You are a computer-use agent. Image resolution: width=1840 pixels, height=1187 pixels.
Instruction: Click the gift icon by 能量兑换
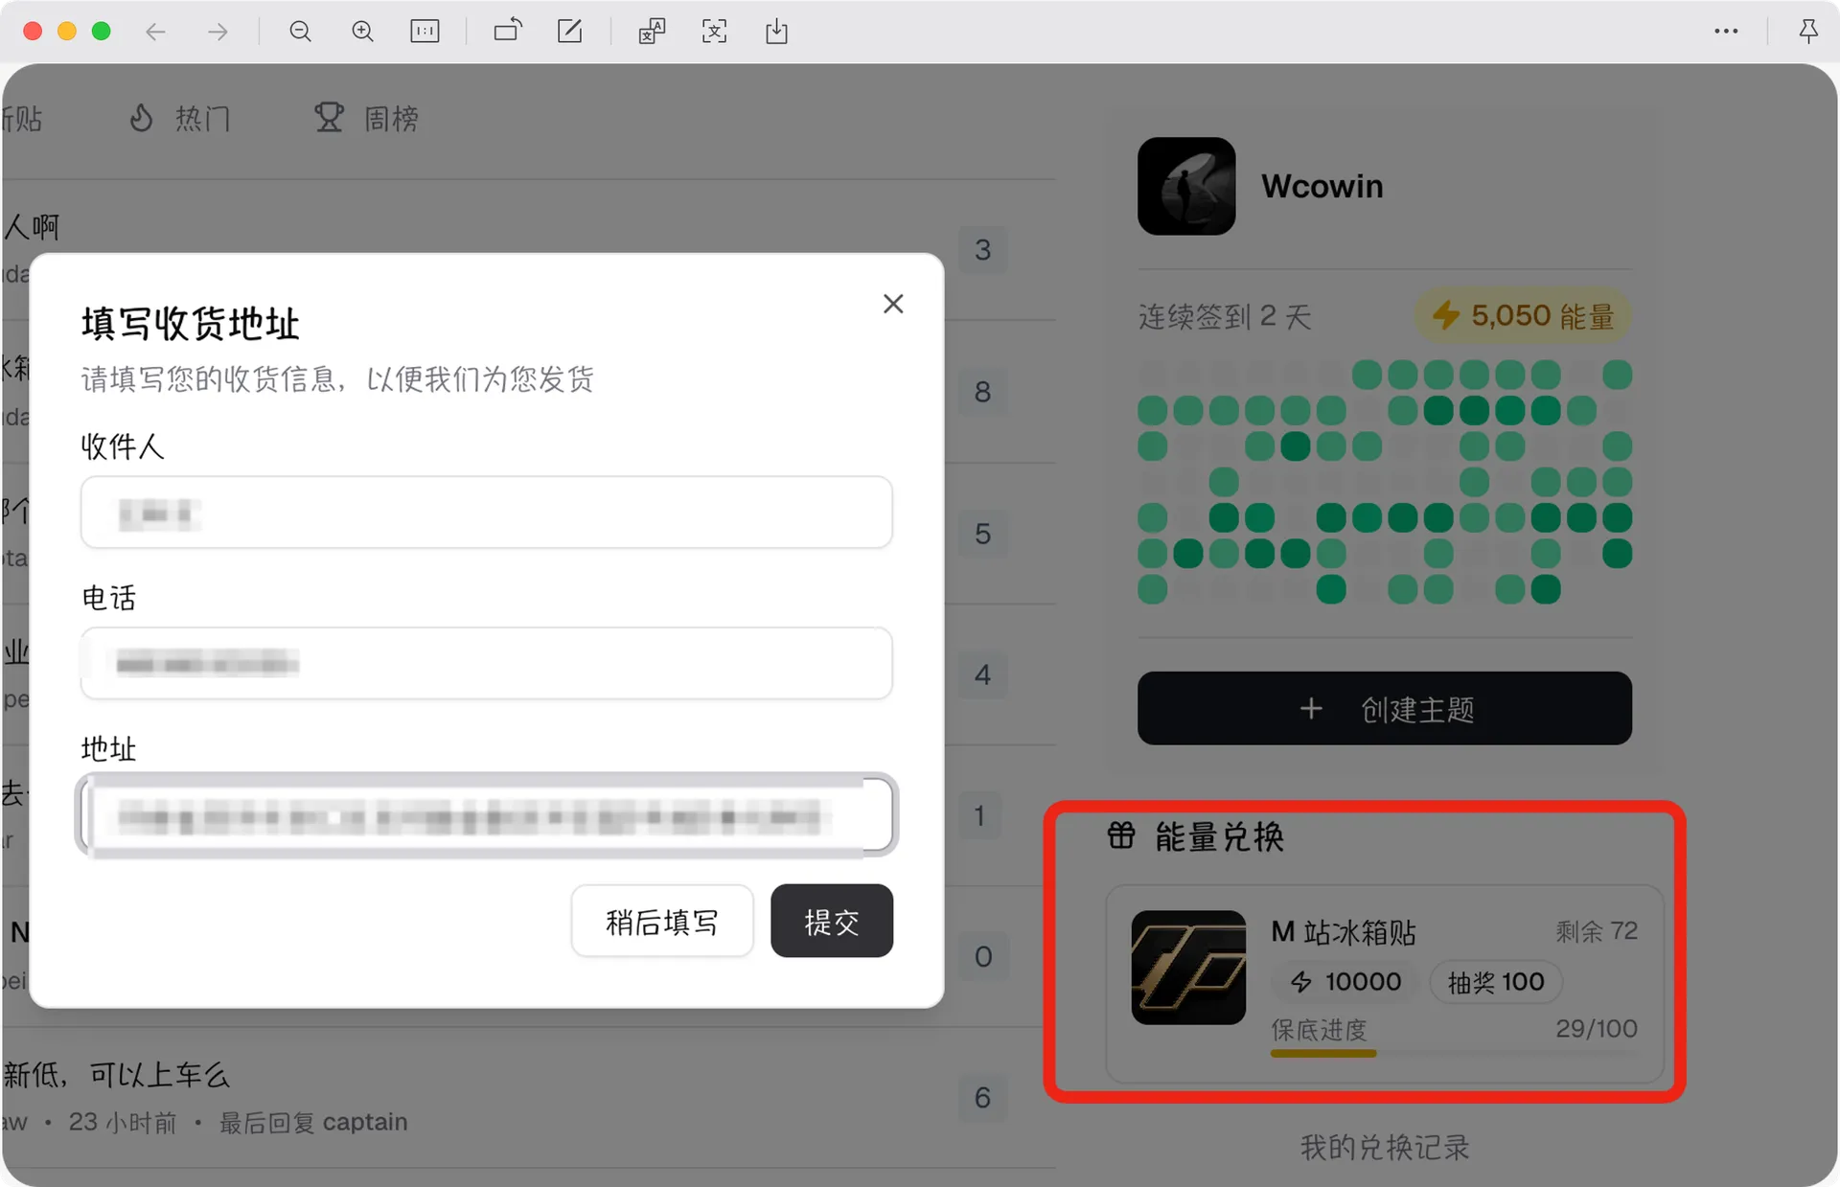(x=1121, y=835)
